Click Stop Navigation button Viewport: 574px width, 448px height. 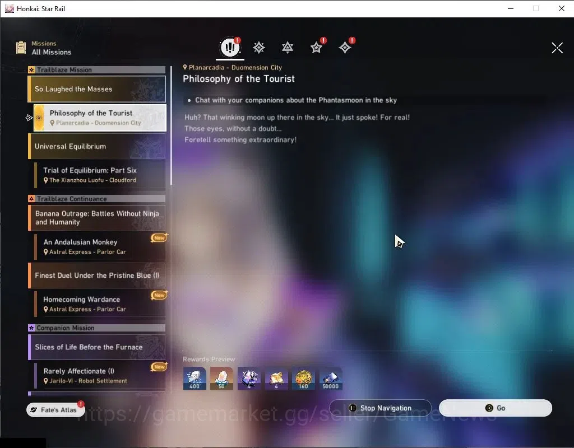pyautogui.click(x=380, y=408)
